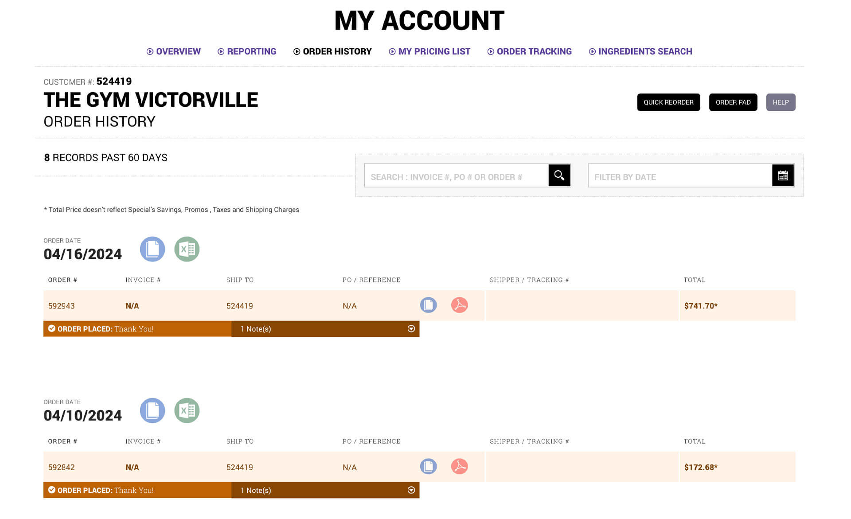Open the Order Pad
Image resolution: width=851 pixels, height=519 pixels.
coord(733,102)
